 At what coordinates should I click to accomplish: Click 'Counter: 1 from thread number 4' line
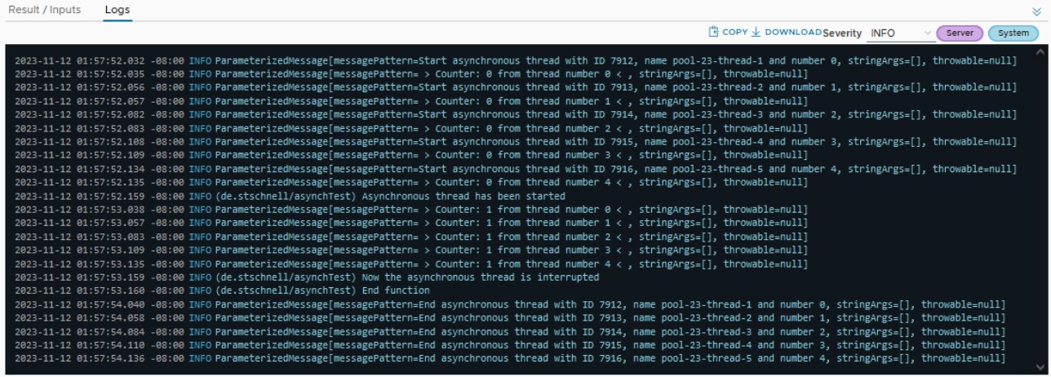click(411, 264)
